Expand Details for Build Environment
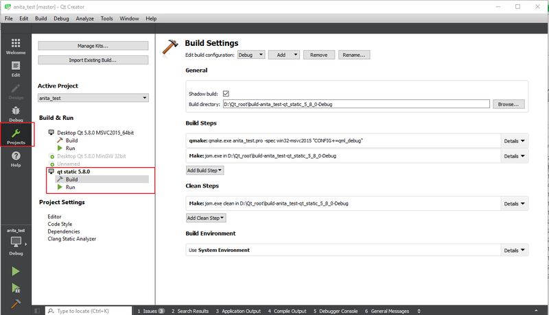The image size is (549, 315). pos(514,251)
